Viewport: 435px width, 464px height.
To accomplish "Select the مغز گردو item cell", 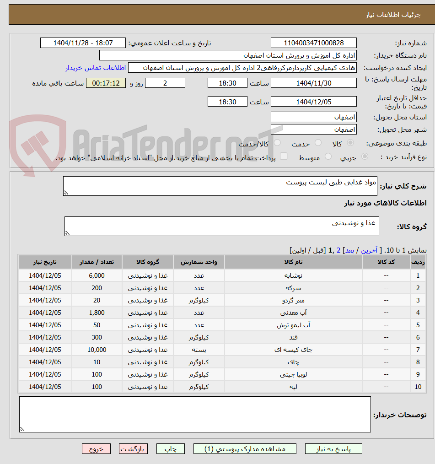I will [x=293, y=300].
